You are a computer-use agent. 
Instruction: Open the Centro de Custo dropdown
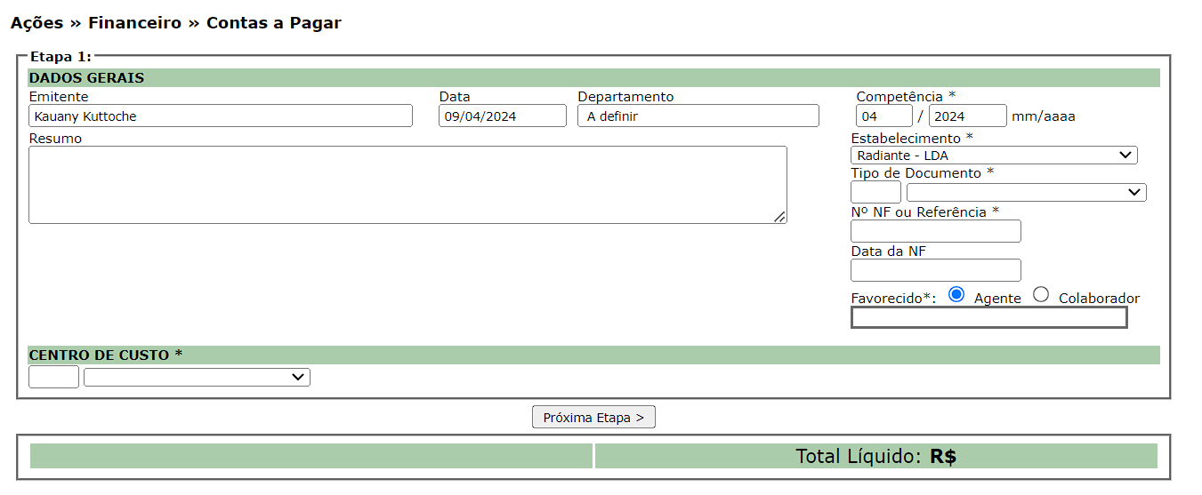click(197, 378)
